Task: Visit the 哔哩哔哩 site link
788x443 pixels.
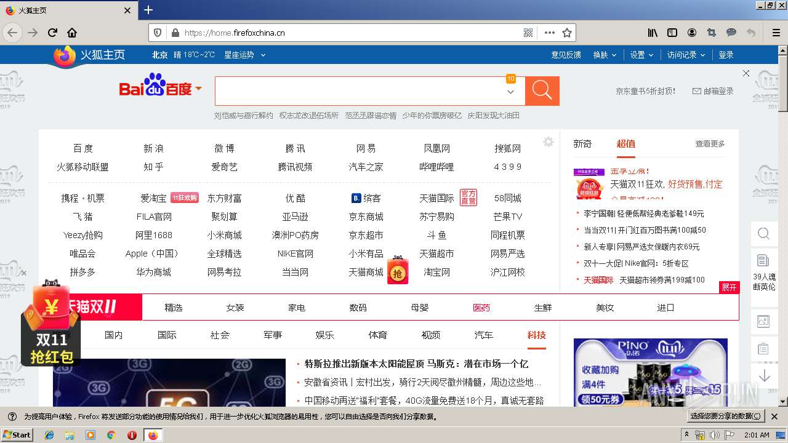Action: (436, 167)
